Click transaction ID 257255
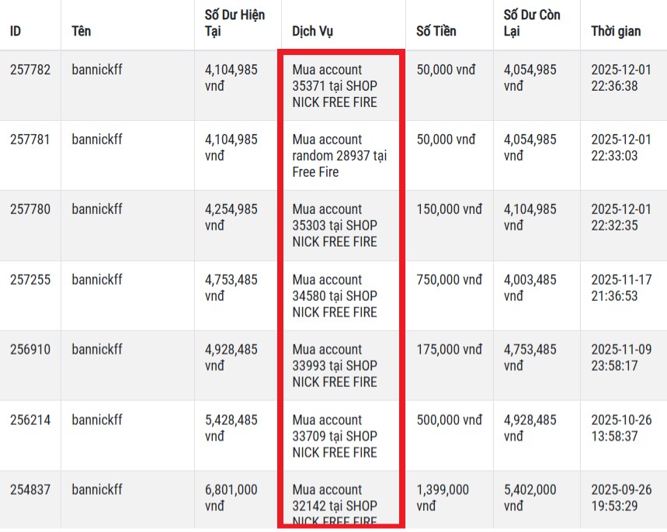 click(x=30, y=280)
